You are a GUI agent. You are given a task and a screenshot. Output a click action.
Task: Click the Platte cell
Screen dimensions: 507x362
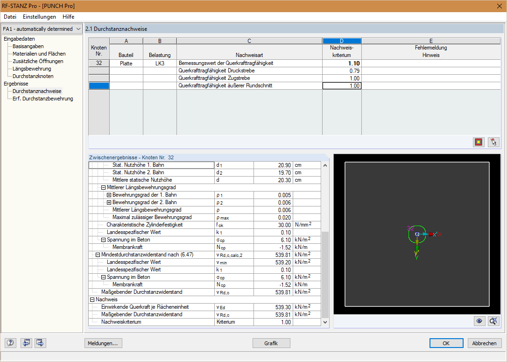click(x=126, y=64)
